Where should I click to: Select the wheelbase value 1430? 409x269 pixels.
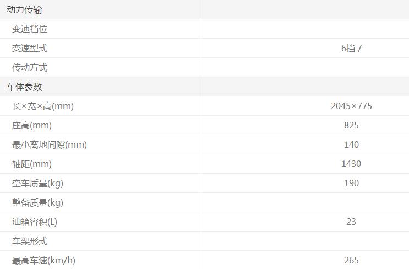pyautogui.click(x=351, y=164)
